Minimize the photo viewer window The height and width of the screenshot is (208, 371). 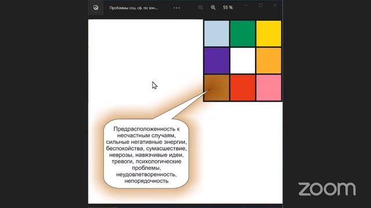(x=246, y=5)
